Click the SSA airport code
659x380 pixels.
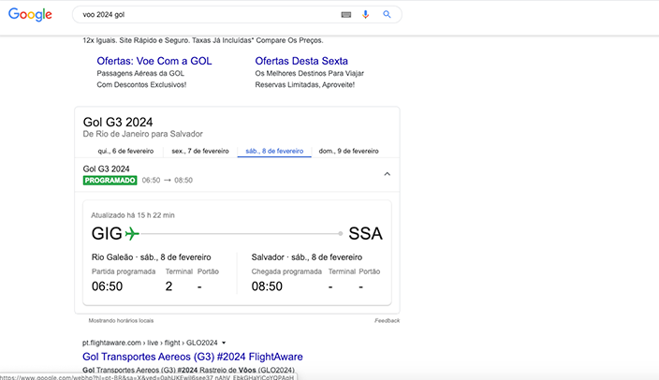coord(365,234)
